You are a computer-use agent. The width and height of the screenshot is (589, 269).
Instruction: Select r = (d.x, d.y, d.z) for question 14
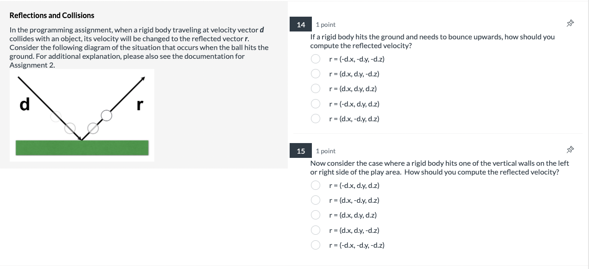(x=316, y=88)
